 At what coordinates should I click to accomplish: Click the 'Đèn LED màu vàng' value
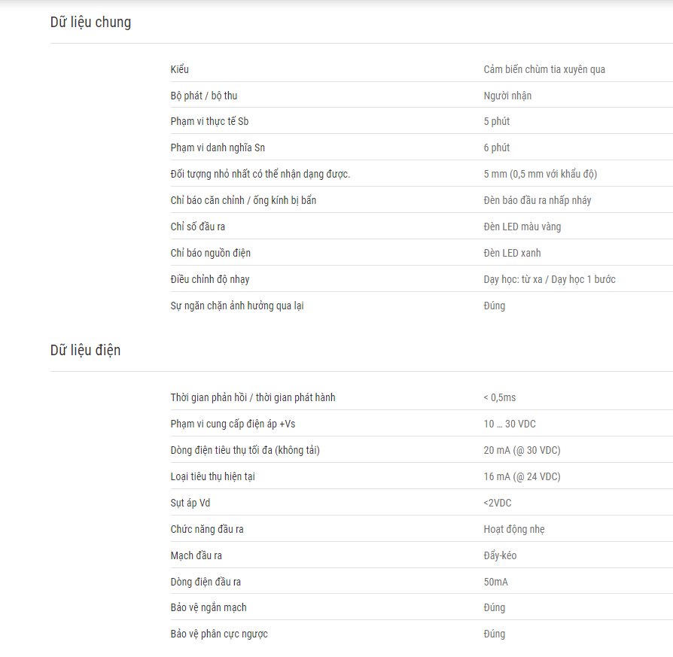pyautogui.click(x=522, y=227)
